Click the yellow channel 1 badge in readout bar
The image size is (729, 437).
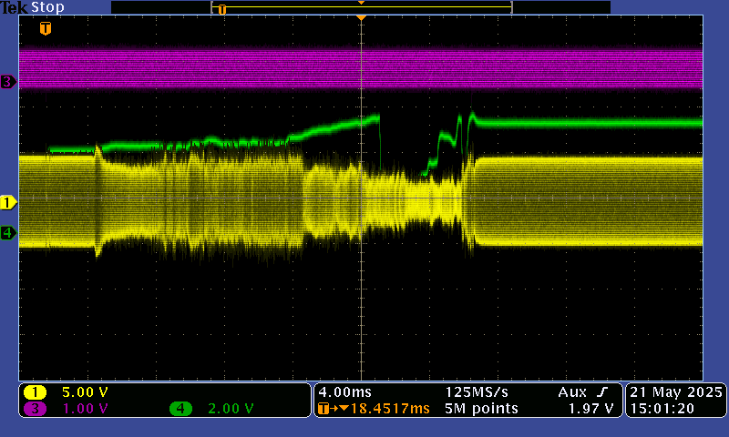coord(35,392)
